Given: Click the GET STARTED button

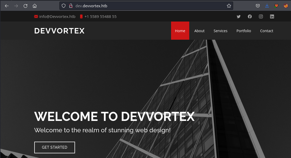Looking at the screenshot, I should coord(55,147).
